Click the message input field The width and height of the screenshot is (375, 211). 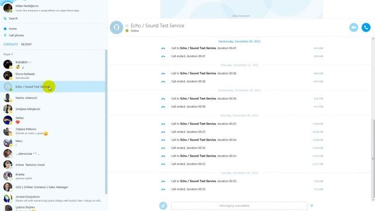[x=239, y=206]
